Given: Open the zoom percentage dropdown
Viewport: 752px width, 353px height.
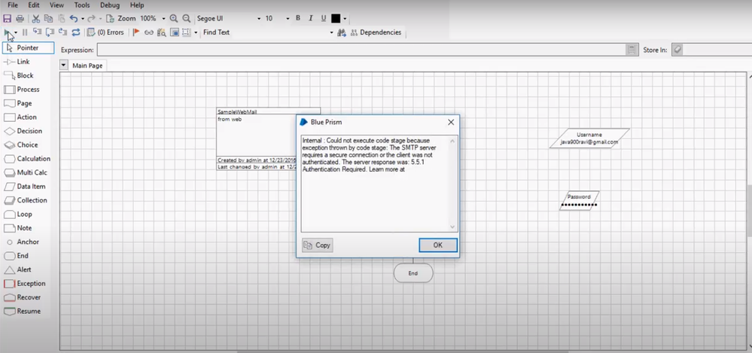Looking at the screenshot, I should click(163, 18).
